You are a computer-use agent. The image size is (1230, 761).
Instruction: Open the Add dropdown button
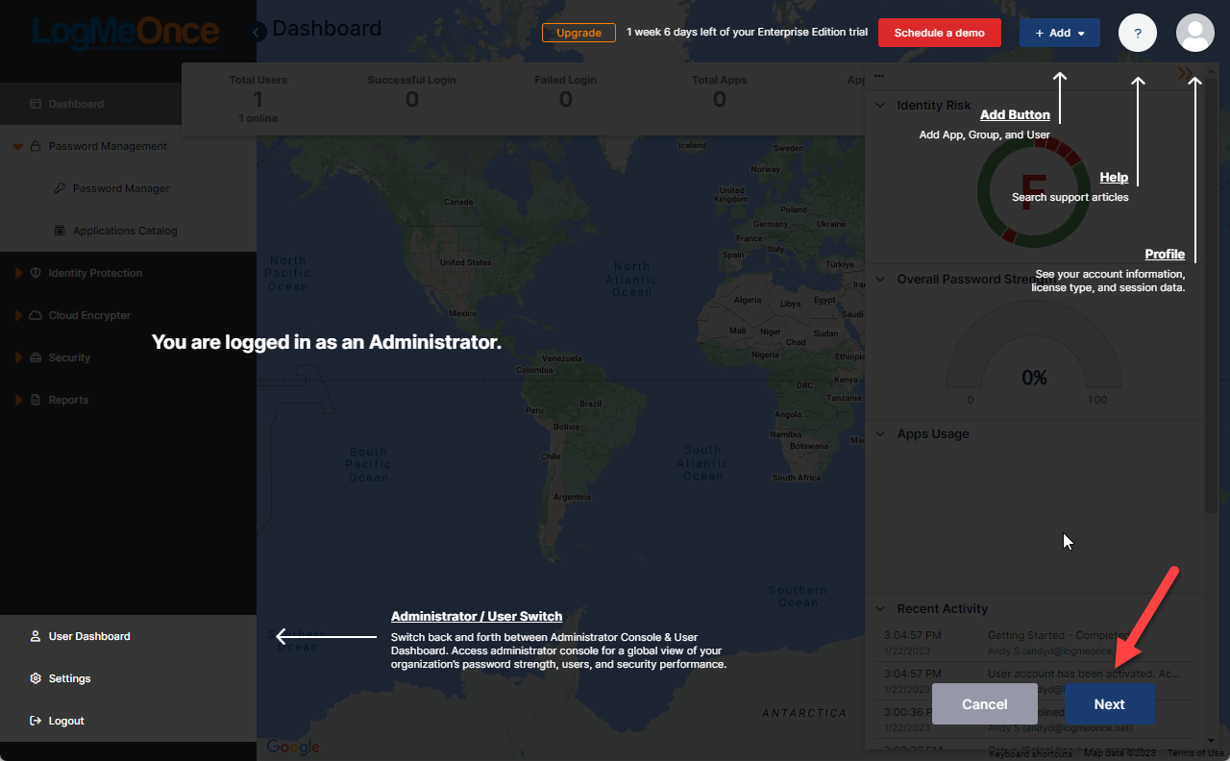point(1060,33)
